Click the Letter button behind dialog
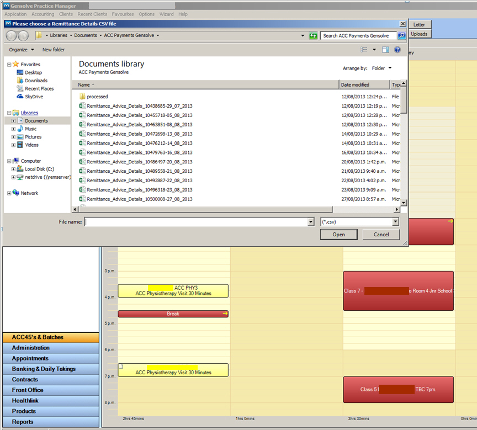Screen dimensions: 477x430 click(419, 25)
